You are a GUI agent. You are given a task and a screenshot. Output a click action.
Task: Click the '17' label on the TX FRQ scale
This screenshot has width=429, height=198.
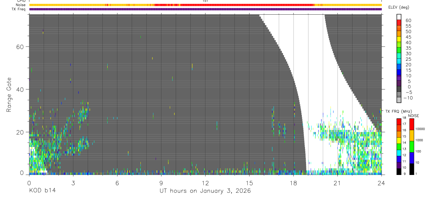(x=405, y=124)
